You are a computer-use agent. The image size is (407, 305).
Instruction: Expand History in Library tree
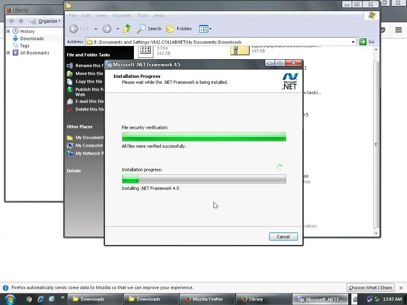[8, 31]
